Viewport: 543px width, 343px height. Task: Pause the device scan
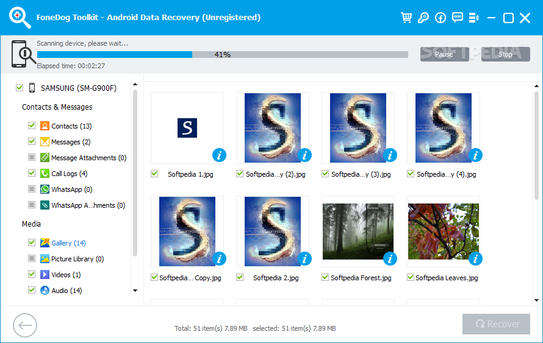coord(444,54)
